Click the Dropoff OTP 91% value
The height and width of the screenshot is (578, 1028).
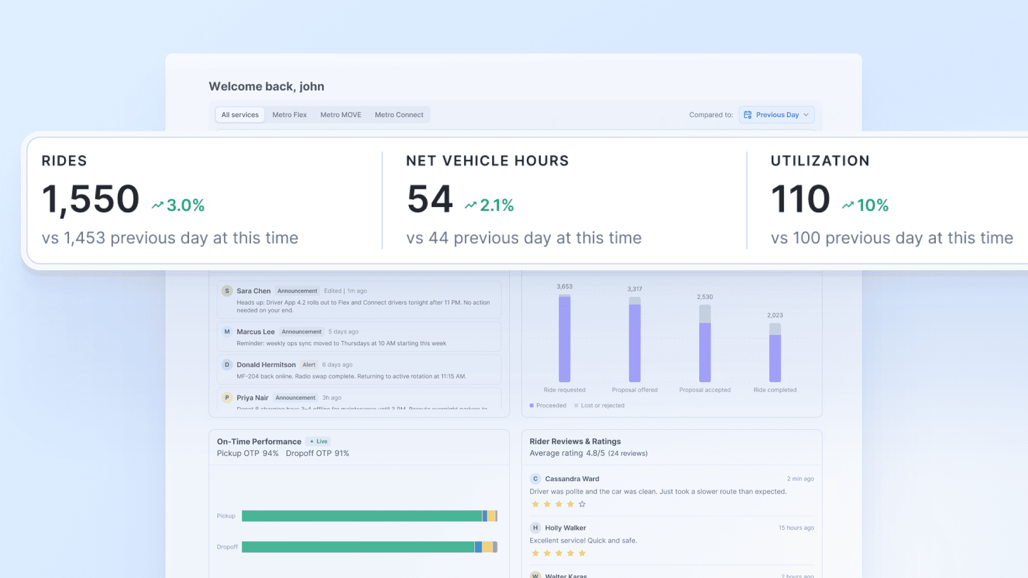pos(318,453)
